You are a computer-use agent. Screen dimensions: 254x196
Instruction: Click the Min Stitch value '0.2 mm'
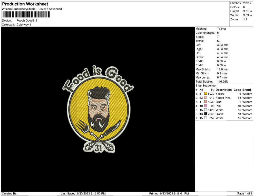click(x=222, y=73)
